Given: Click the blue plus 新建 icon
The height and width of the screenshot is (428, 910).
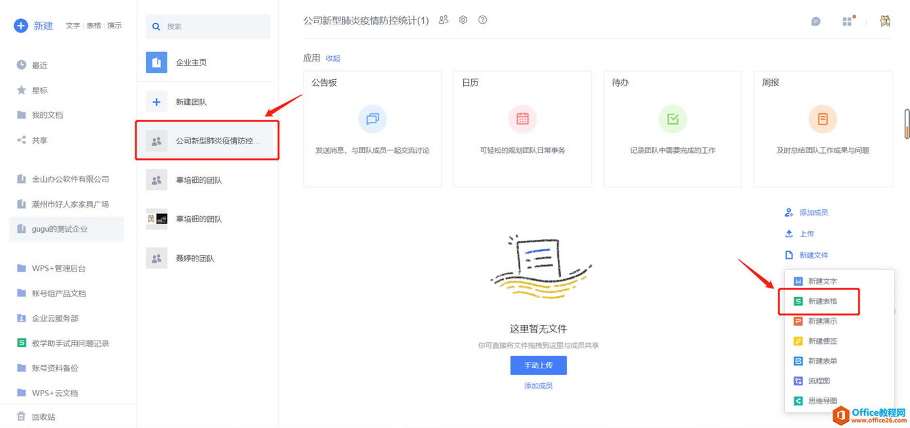Looking at the screenshot, I should 21,26.
